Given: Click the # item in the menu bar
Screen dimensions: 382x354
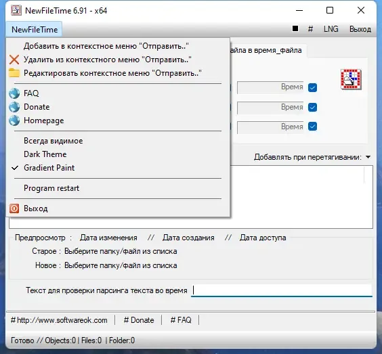Looking at the screenshot, I should click(310, 29).
